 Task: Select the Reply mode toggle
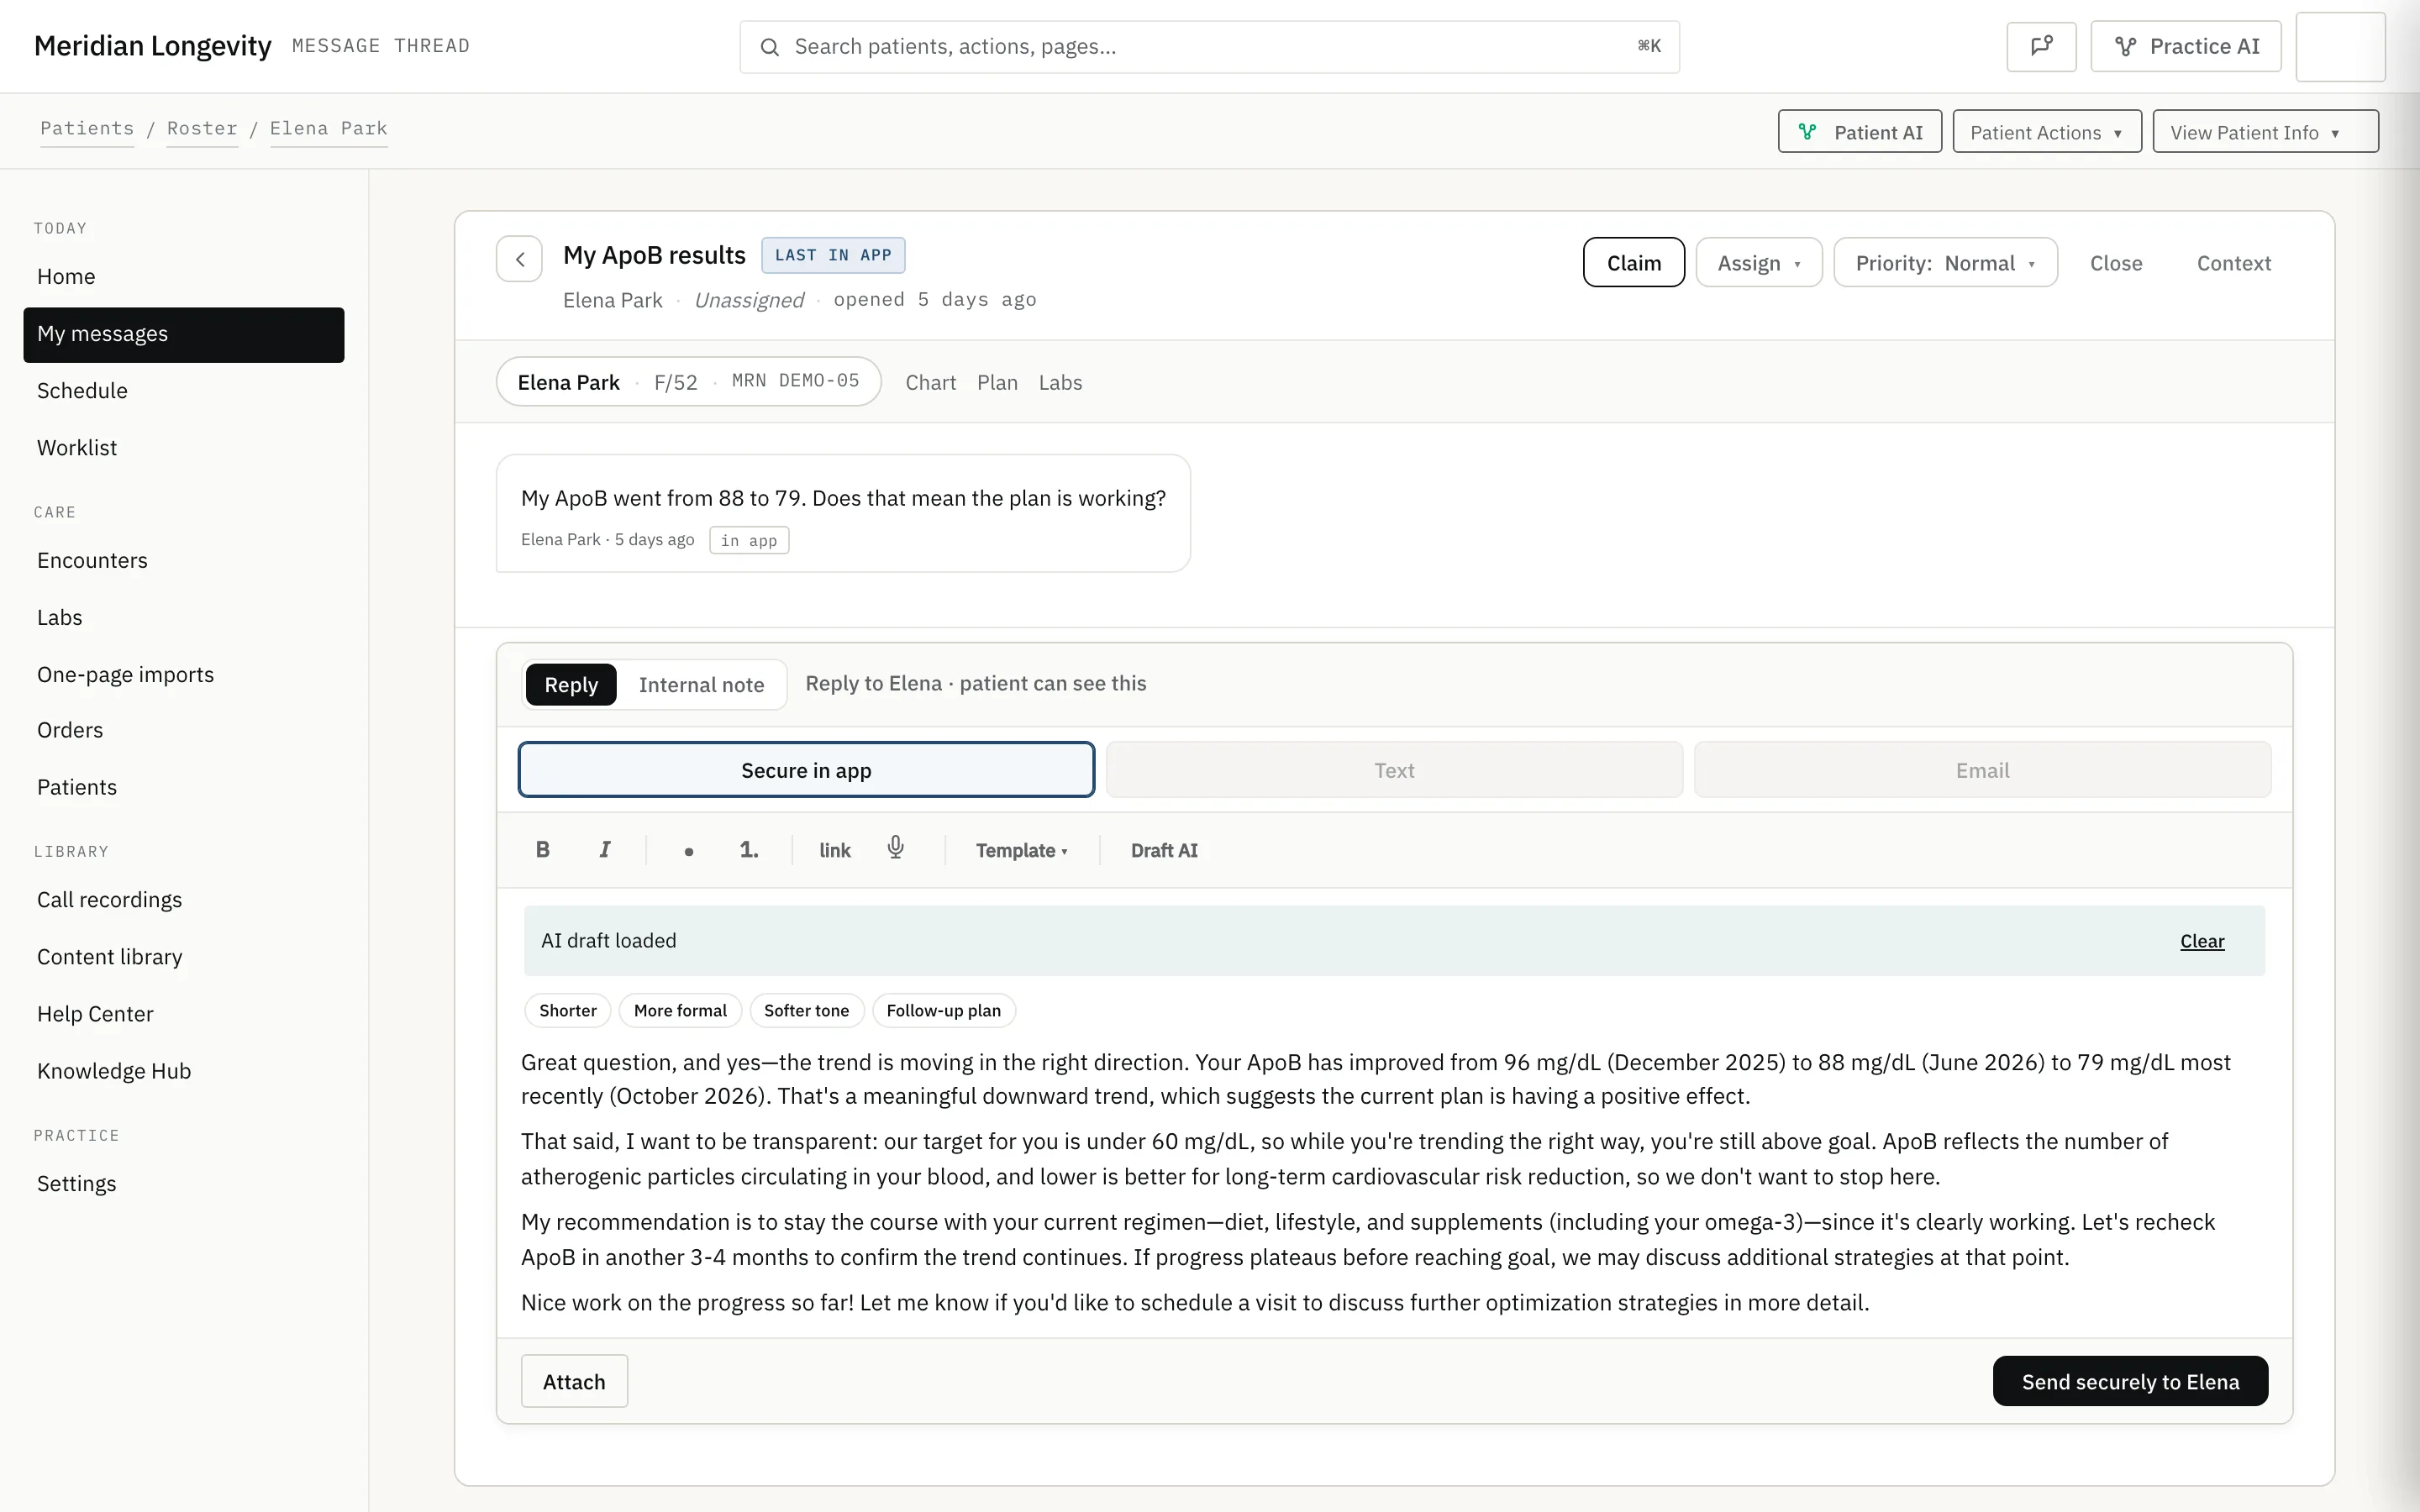(x=571, y=685)
